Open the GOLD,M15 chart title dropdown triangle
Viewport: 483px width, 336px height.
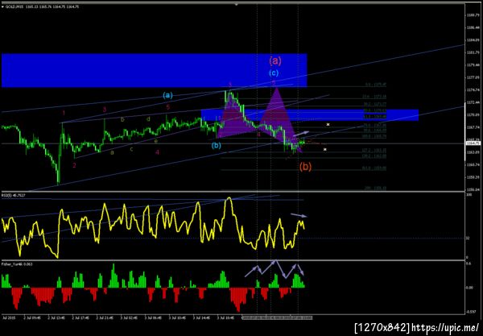(x=2, y=6)
